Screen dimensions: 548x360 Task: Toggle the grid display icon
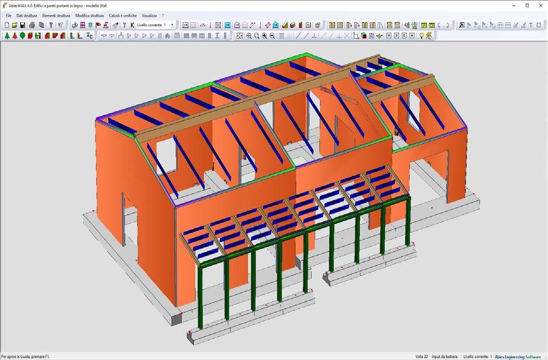pos(281,36)
